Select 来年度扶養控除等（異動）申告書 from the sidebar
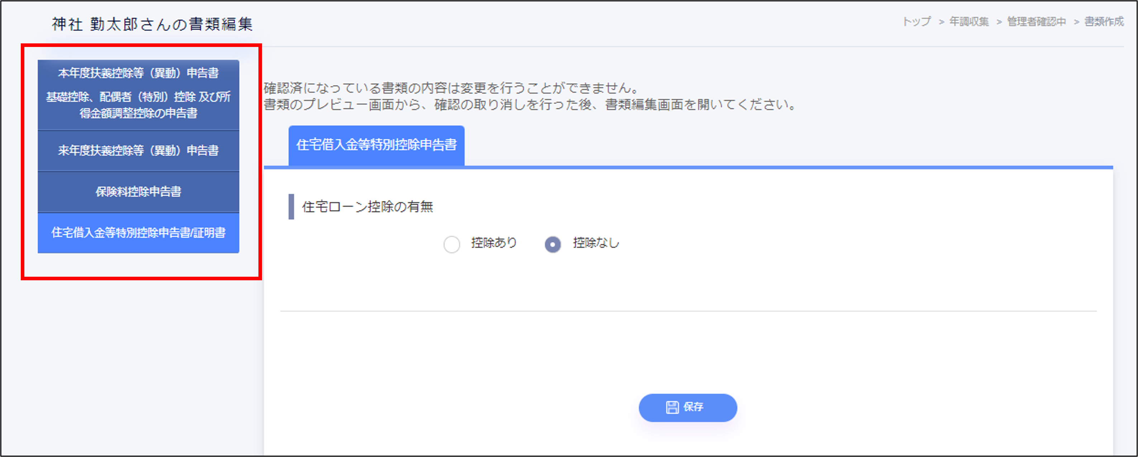The height and width of the screenshot is (457, 1138). (138, 150)
